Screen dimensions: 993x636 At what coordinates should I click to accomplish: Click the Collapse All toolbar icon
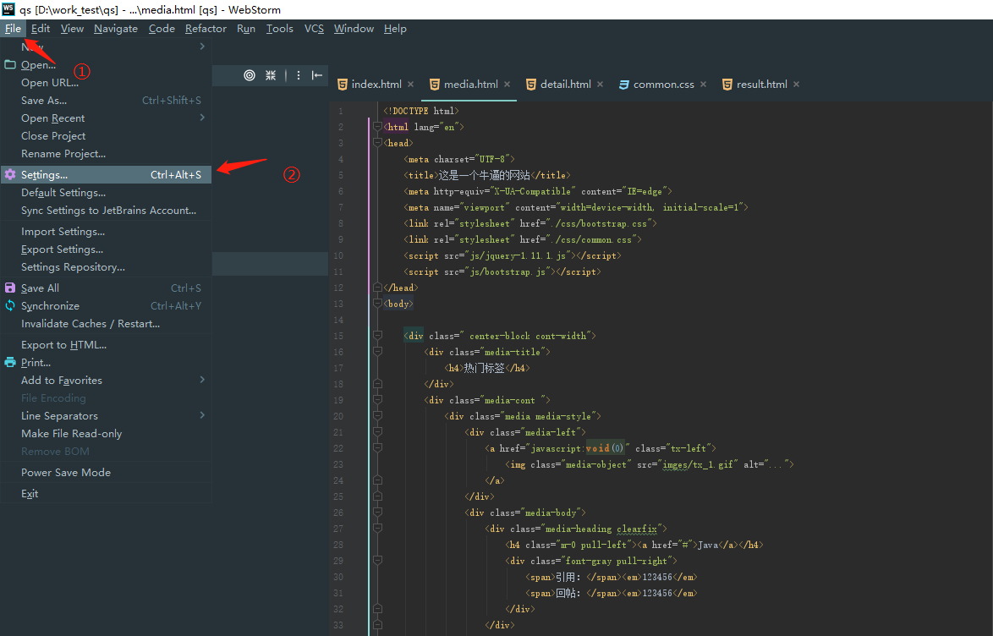click(x=271, y=75)
